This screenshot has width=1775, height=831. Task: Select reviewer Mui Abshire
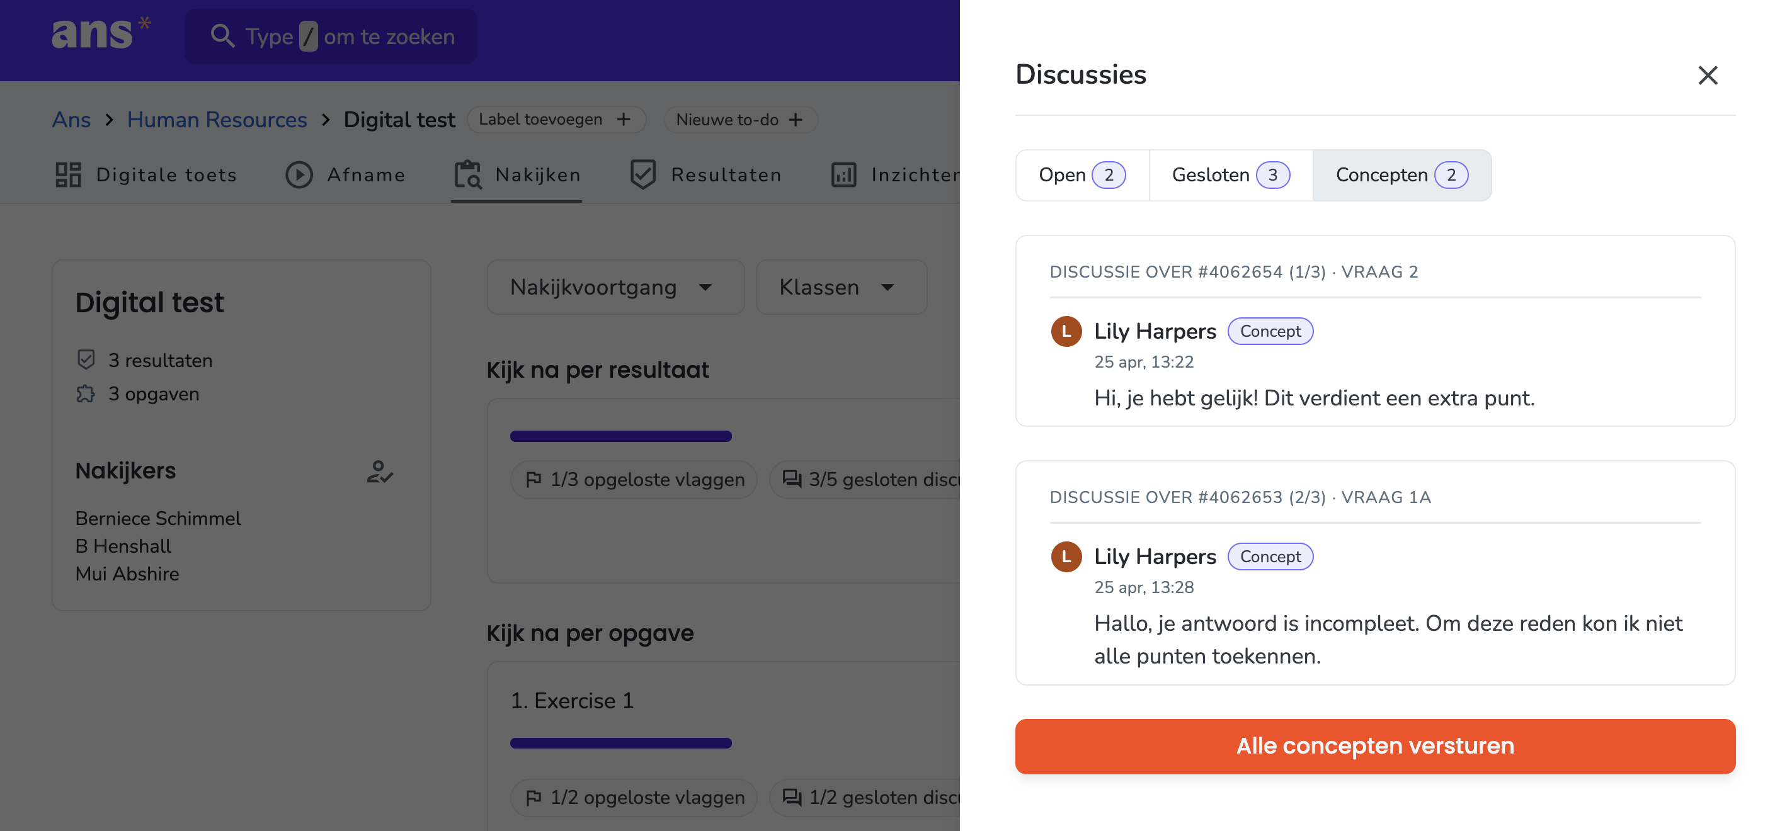click(127, 574)
